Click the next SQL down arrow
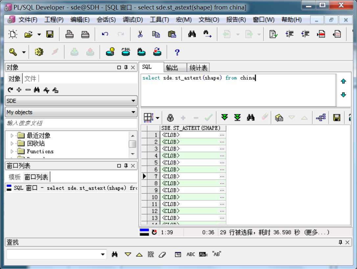Screen dimensions: 357x269 (x=343, y=94)
